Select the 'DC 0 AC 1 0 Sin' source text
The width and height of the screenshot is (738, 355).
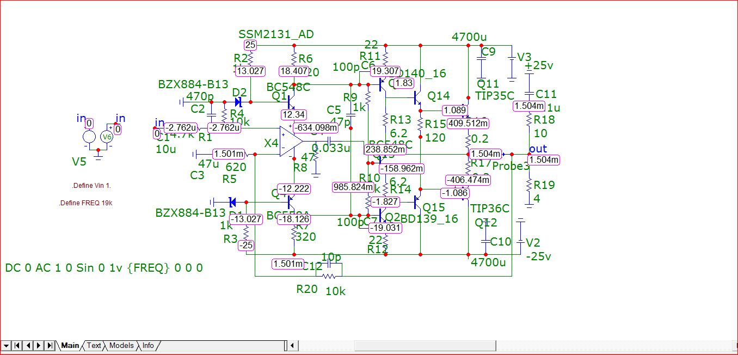coord(104,268)
